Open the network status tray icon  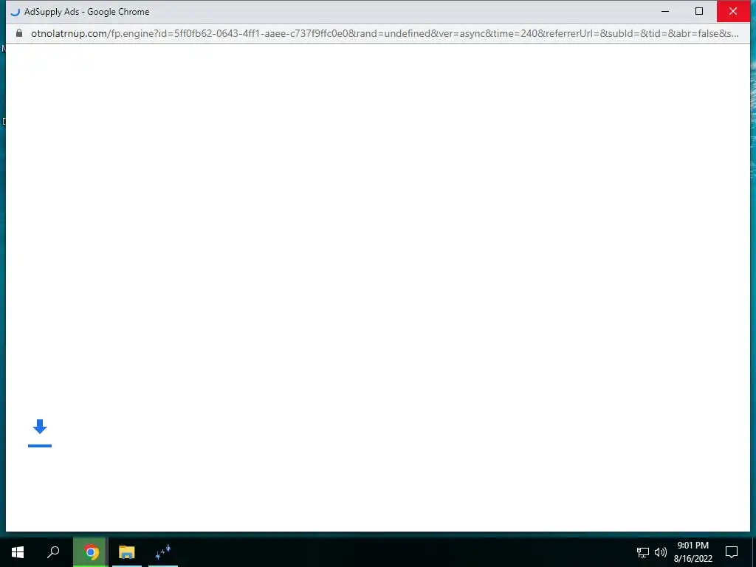pos(643,552)
